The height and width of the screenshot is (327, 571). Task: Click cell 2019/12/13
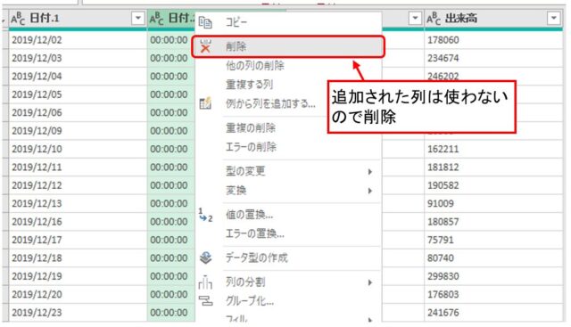coord(78,204)
